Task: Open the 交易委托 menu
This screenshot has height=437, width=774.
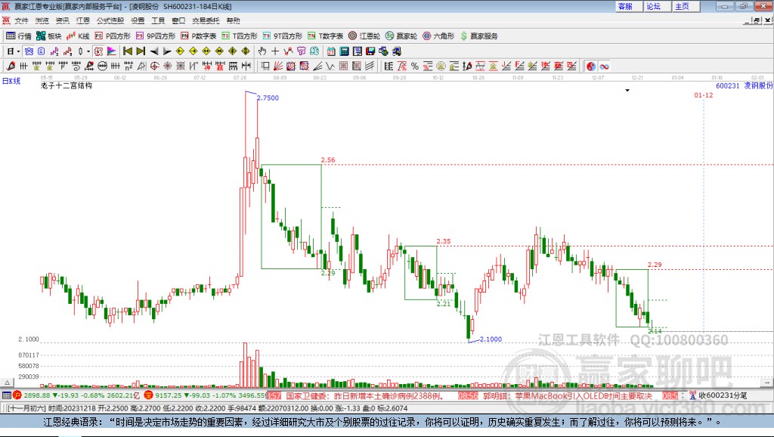Action: 206,20
